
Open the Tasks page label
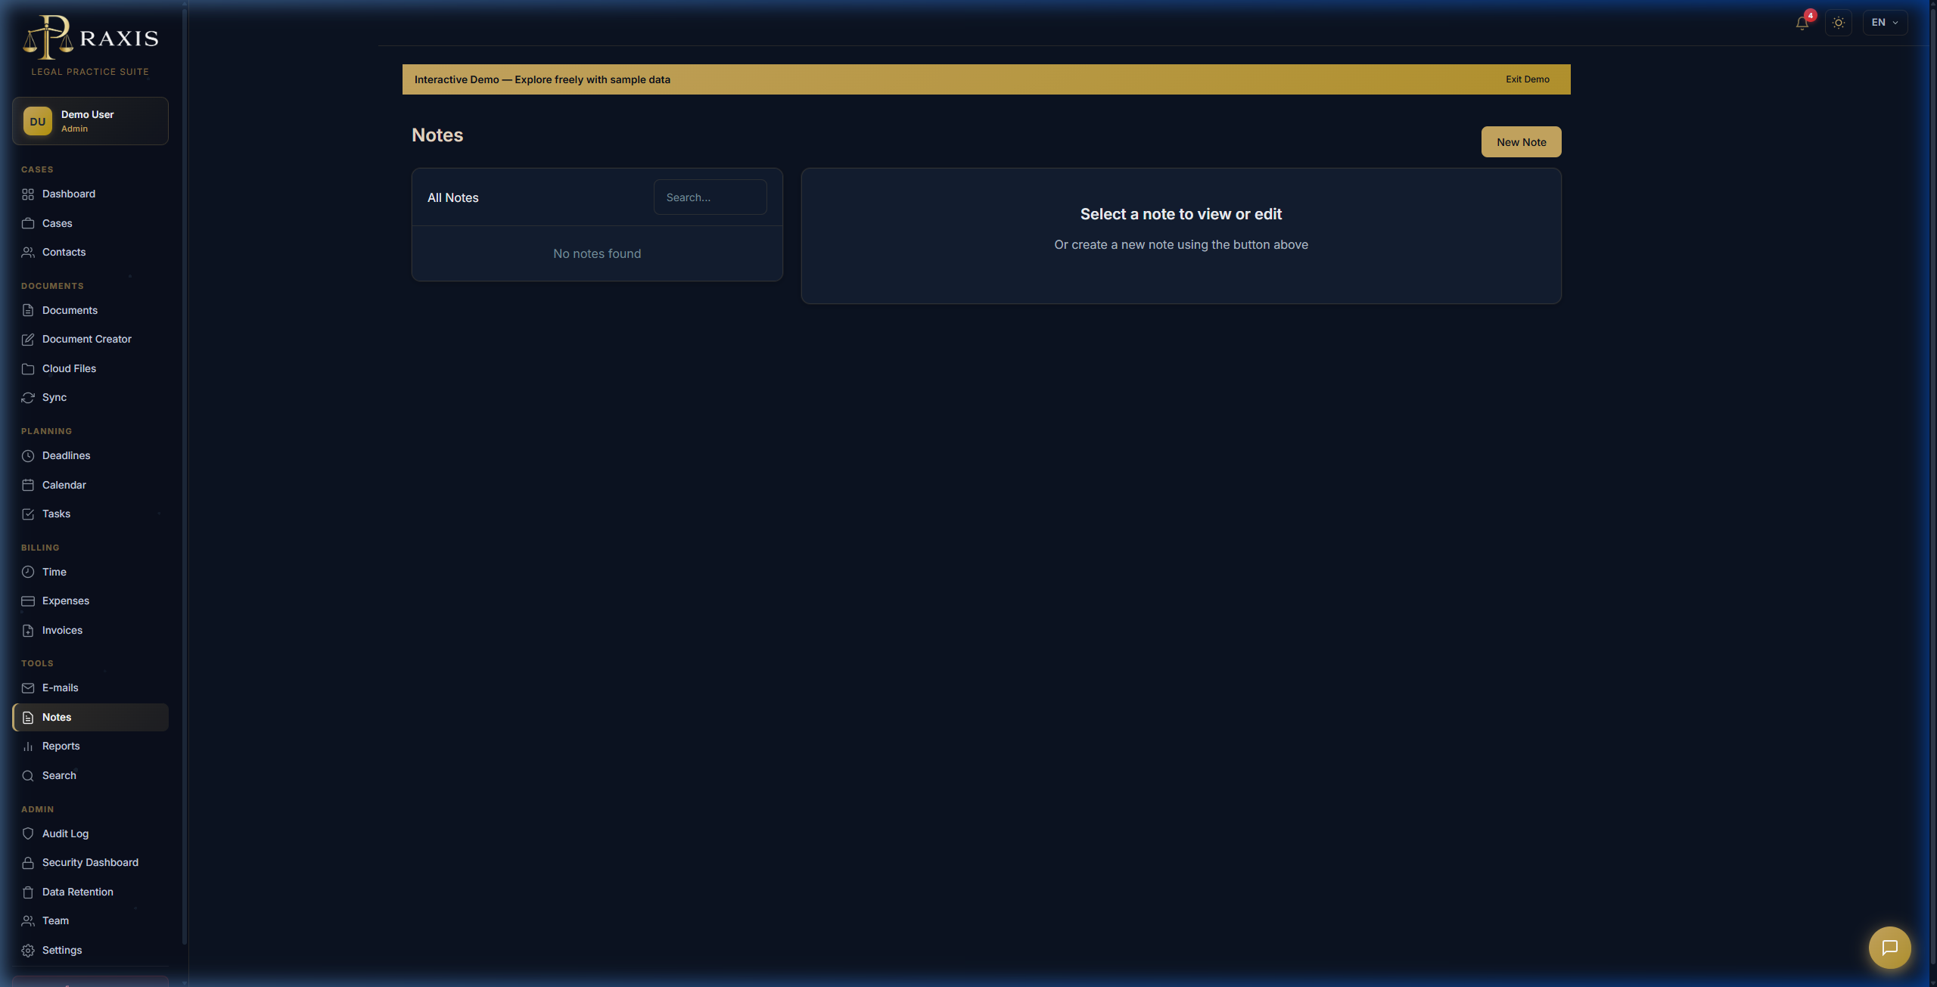56,514
